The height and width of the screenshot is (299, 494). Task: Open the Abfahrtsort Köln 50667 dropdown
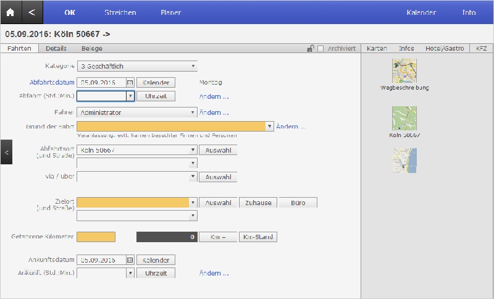137,150
